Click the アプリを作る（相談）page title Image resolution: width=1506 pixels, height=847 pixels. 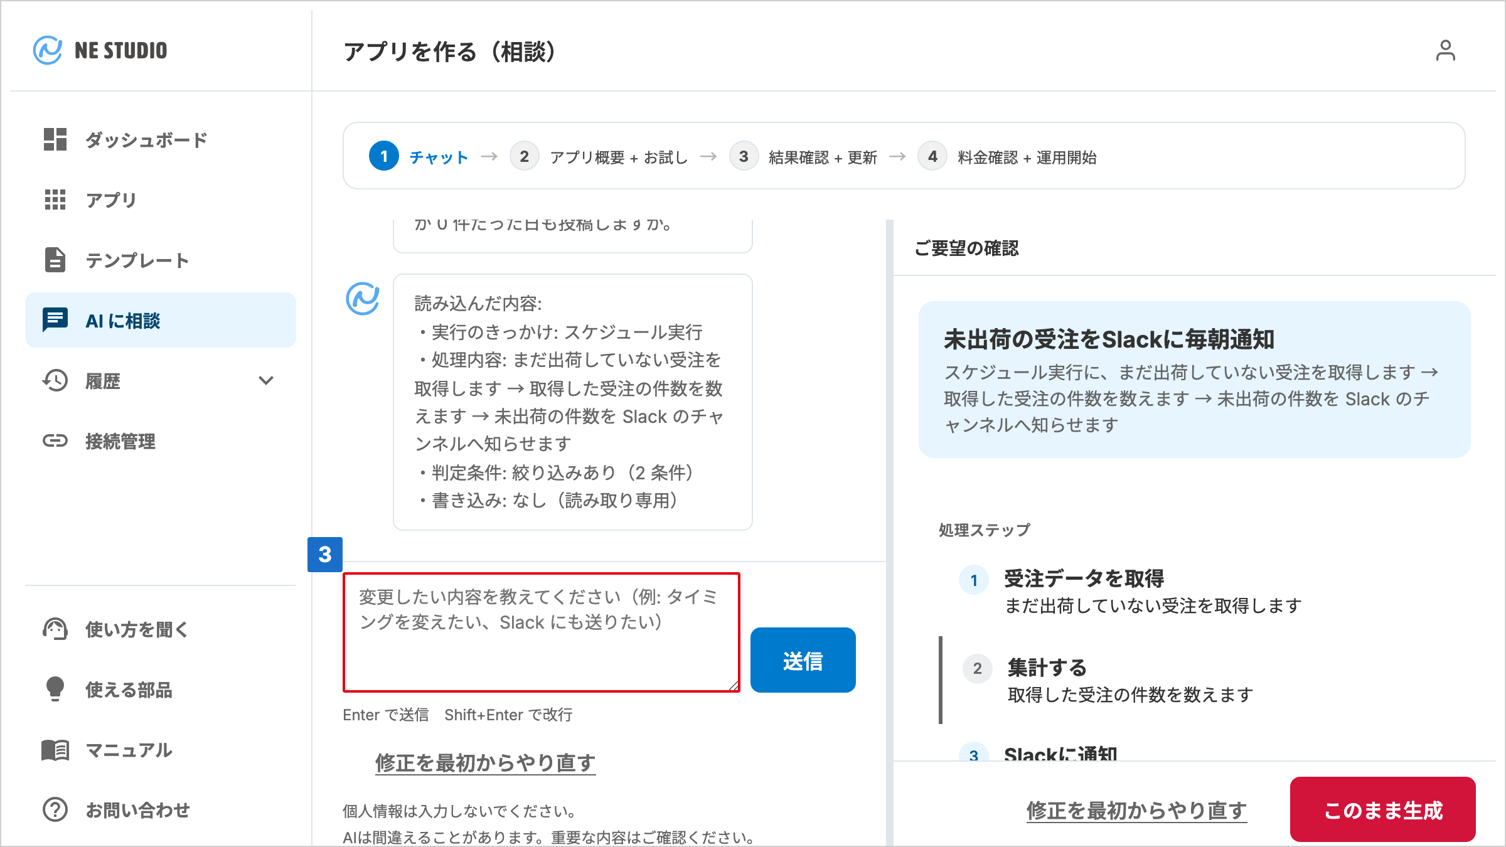(449, 51)
